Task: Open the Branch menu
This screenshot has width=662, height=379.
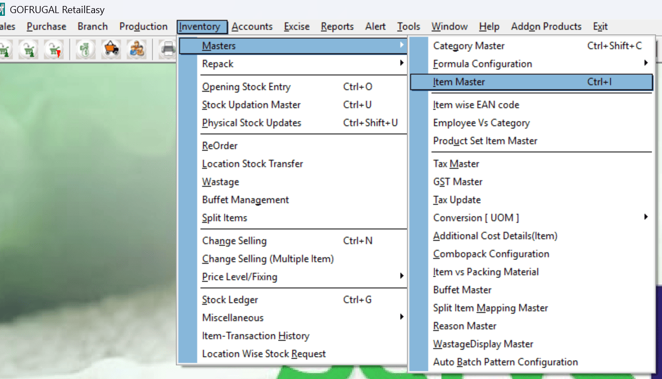Action: click(x=93, y=26)
